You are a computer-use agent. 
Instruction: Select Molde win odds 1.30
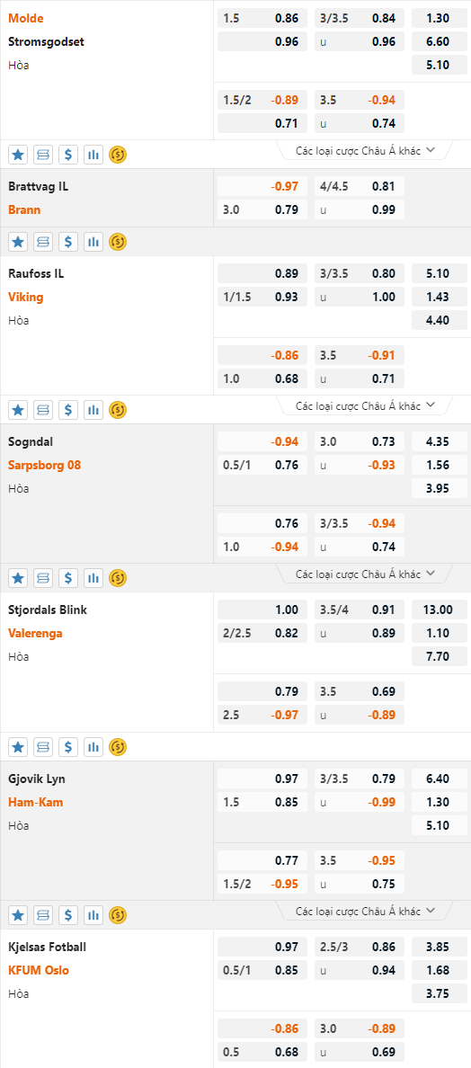pos(440,18)
